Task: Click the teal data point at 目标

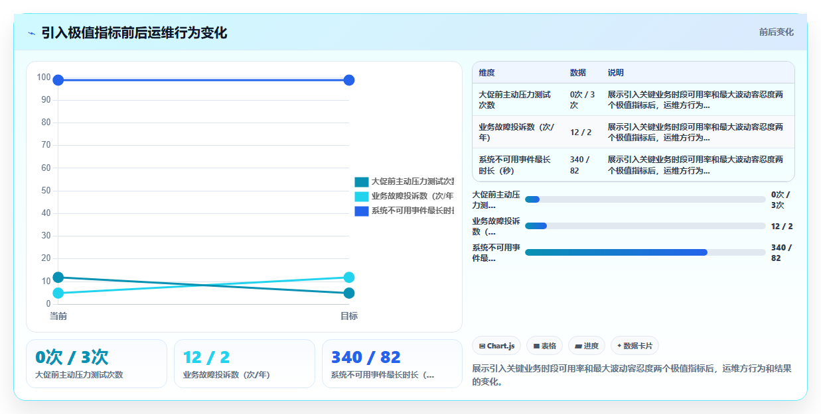Action: 349,293
